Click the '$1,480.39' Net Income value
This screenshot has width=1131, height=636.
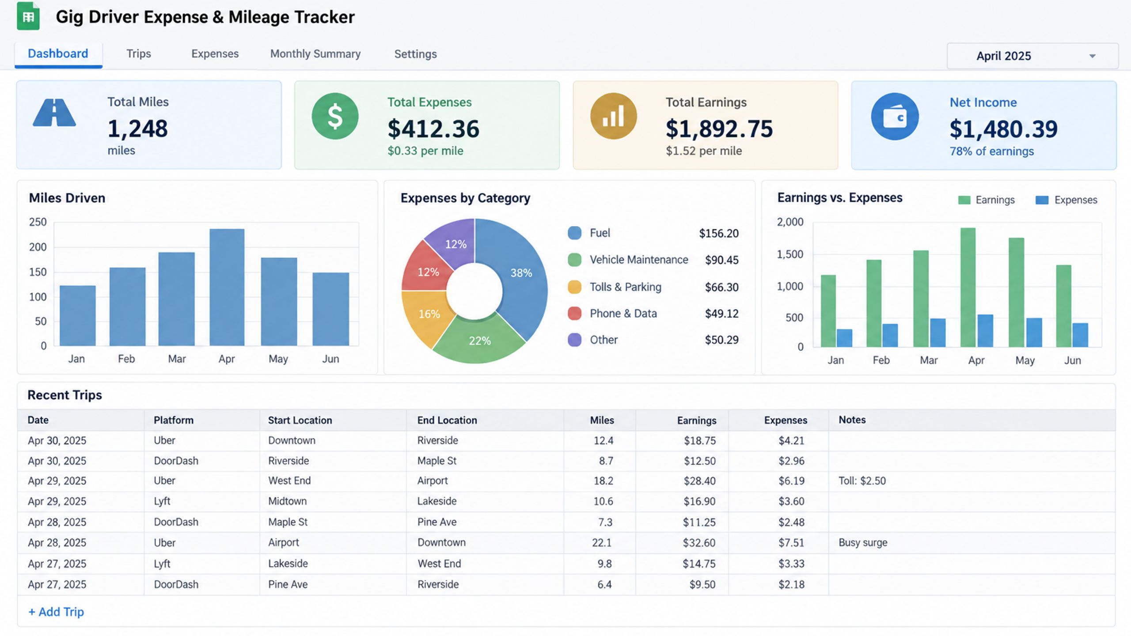[x=1003, y=129]
